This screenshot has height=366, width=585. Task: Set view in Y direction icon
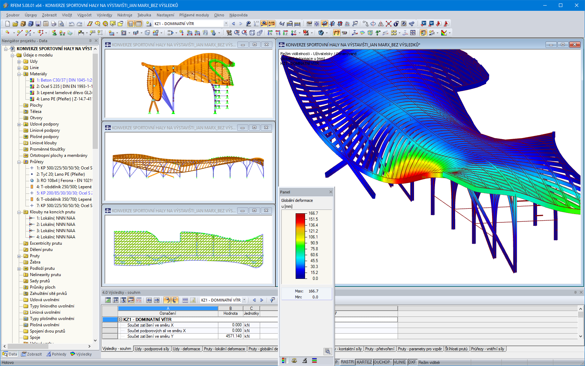tap(278, 33)
